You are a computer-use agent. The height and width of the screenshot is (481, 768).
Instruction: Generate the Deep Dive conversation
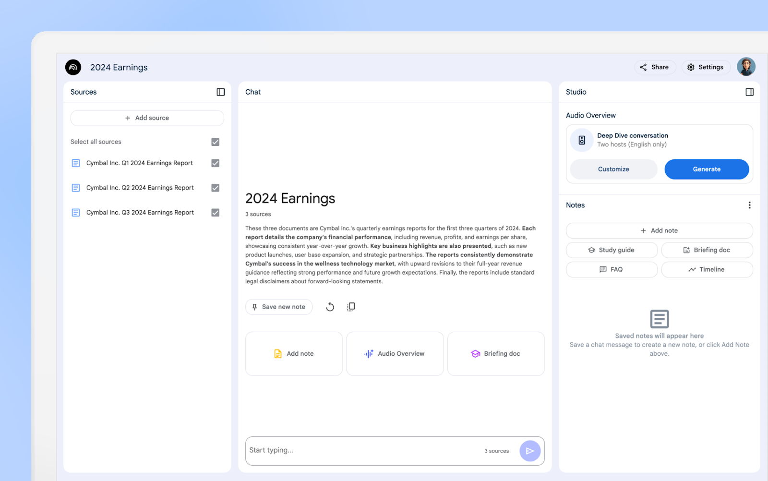point(706,169)
